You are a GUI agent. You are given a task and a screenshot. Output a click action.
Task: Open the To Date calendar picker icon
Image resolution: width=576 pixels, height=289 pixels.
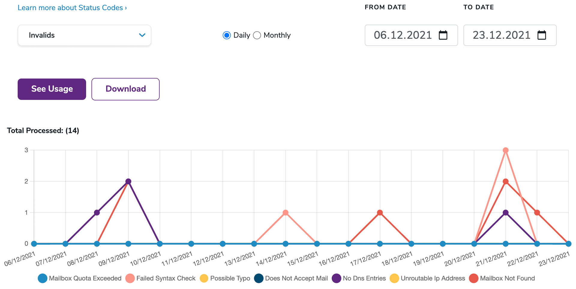(x=541, y=35)
